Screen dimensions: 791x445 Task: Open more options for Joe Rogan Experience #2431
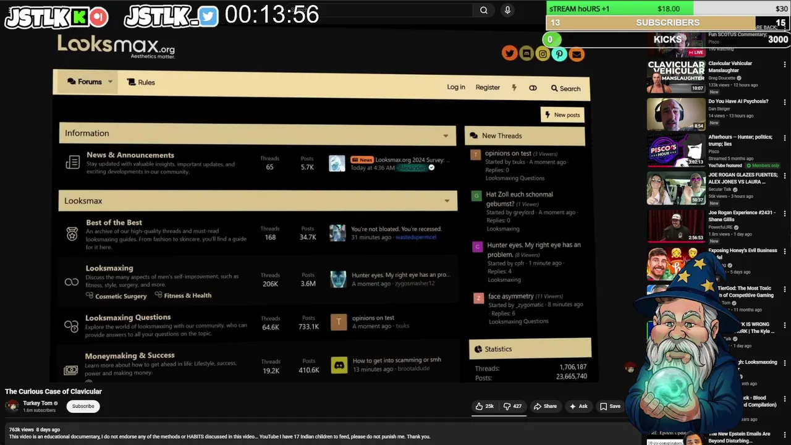[x=785, y=214]
